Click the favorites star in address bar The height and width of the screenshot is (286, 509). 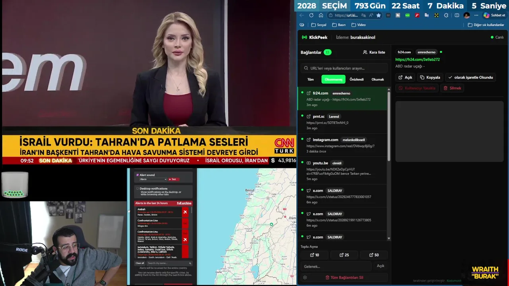(x=379, y=15)
